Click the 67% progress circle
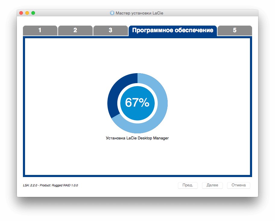Image resolution: width=275 pixels, height=221 pixels. pos(137,103)
